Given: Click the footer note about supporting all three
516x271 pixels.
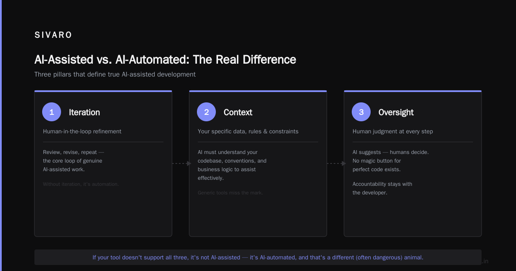Looking at the screenshot, I should coord(258,257).
